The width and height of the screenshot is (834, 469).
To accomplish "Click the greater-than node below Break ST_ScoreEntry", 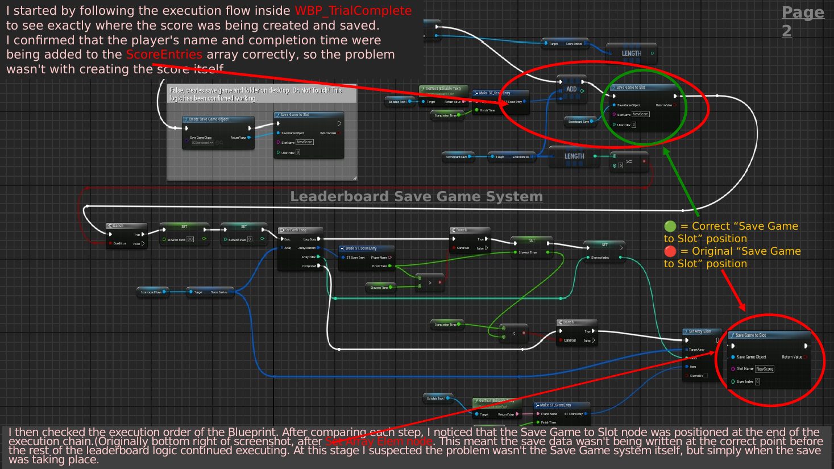I will [429, 282].
